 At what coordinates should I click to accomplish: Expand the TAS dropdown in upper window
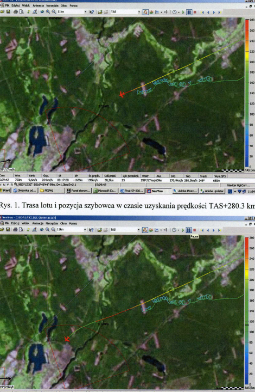(139, 12)
